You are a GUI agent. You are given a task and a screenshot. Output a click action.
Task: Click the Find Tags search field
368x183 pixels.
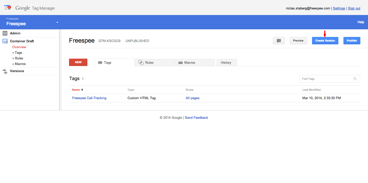click(x=330, y=79)
